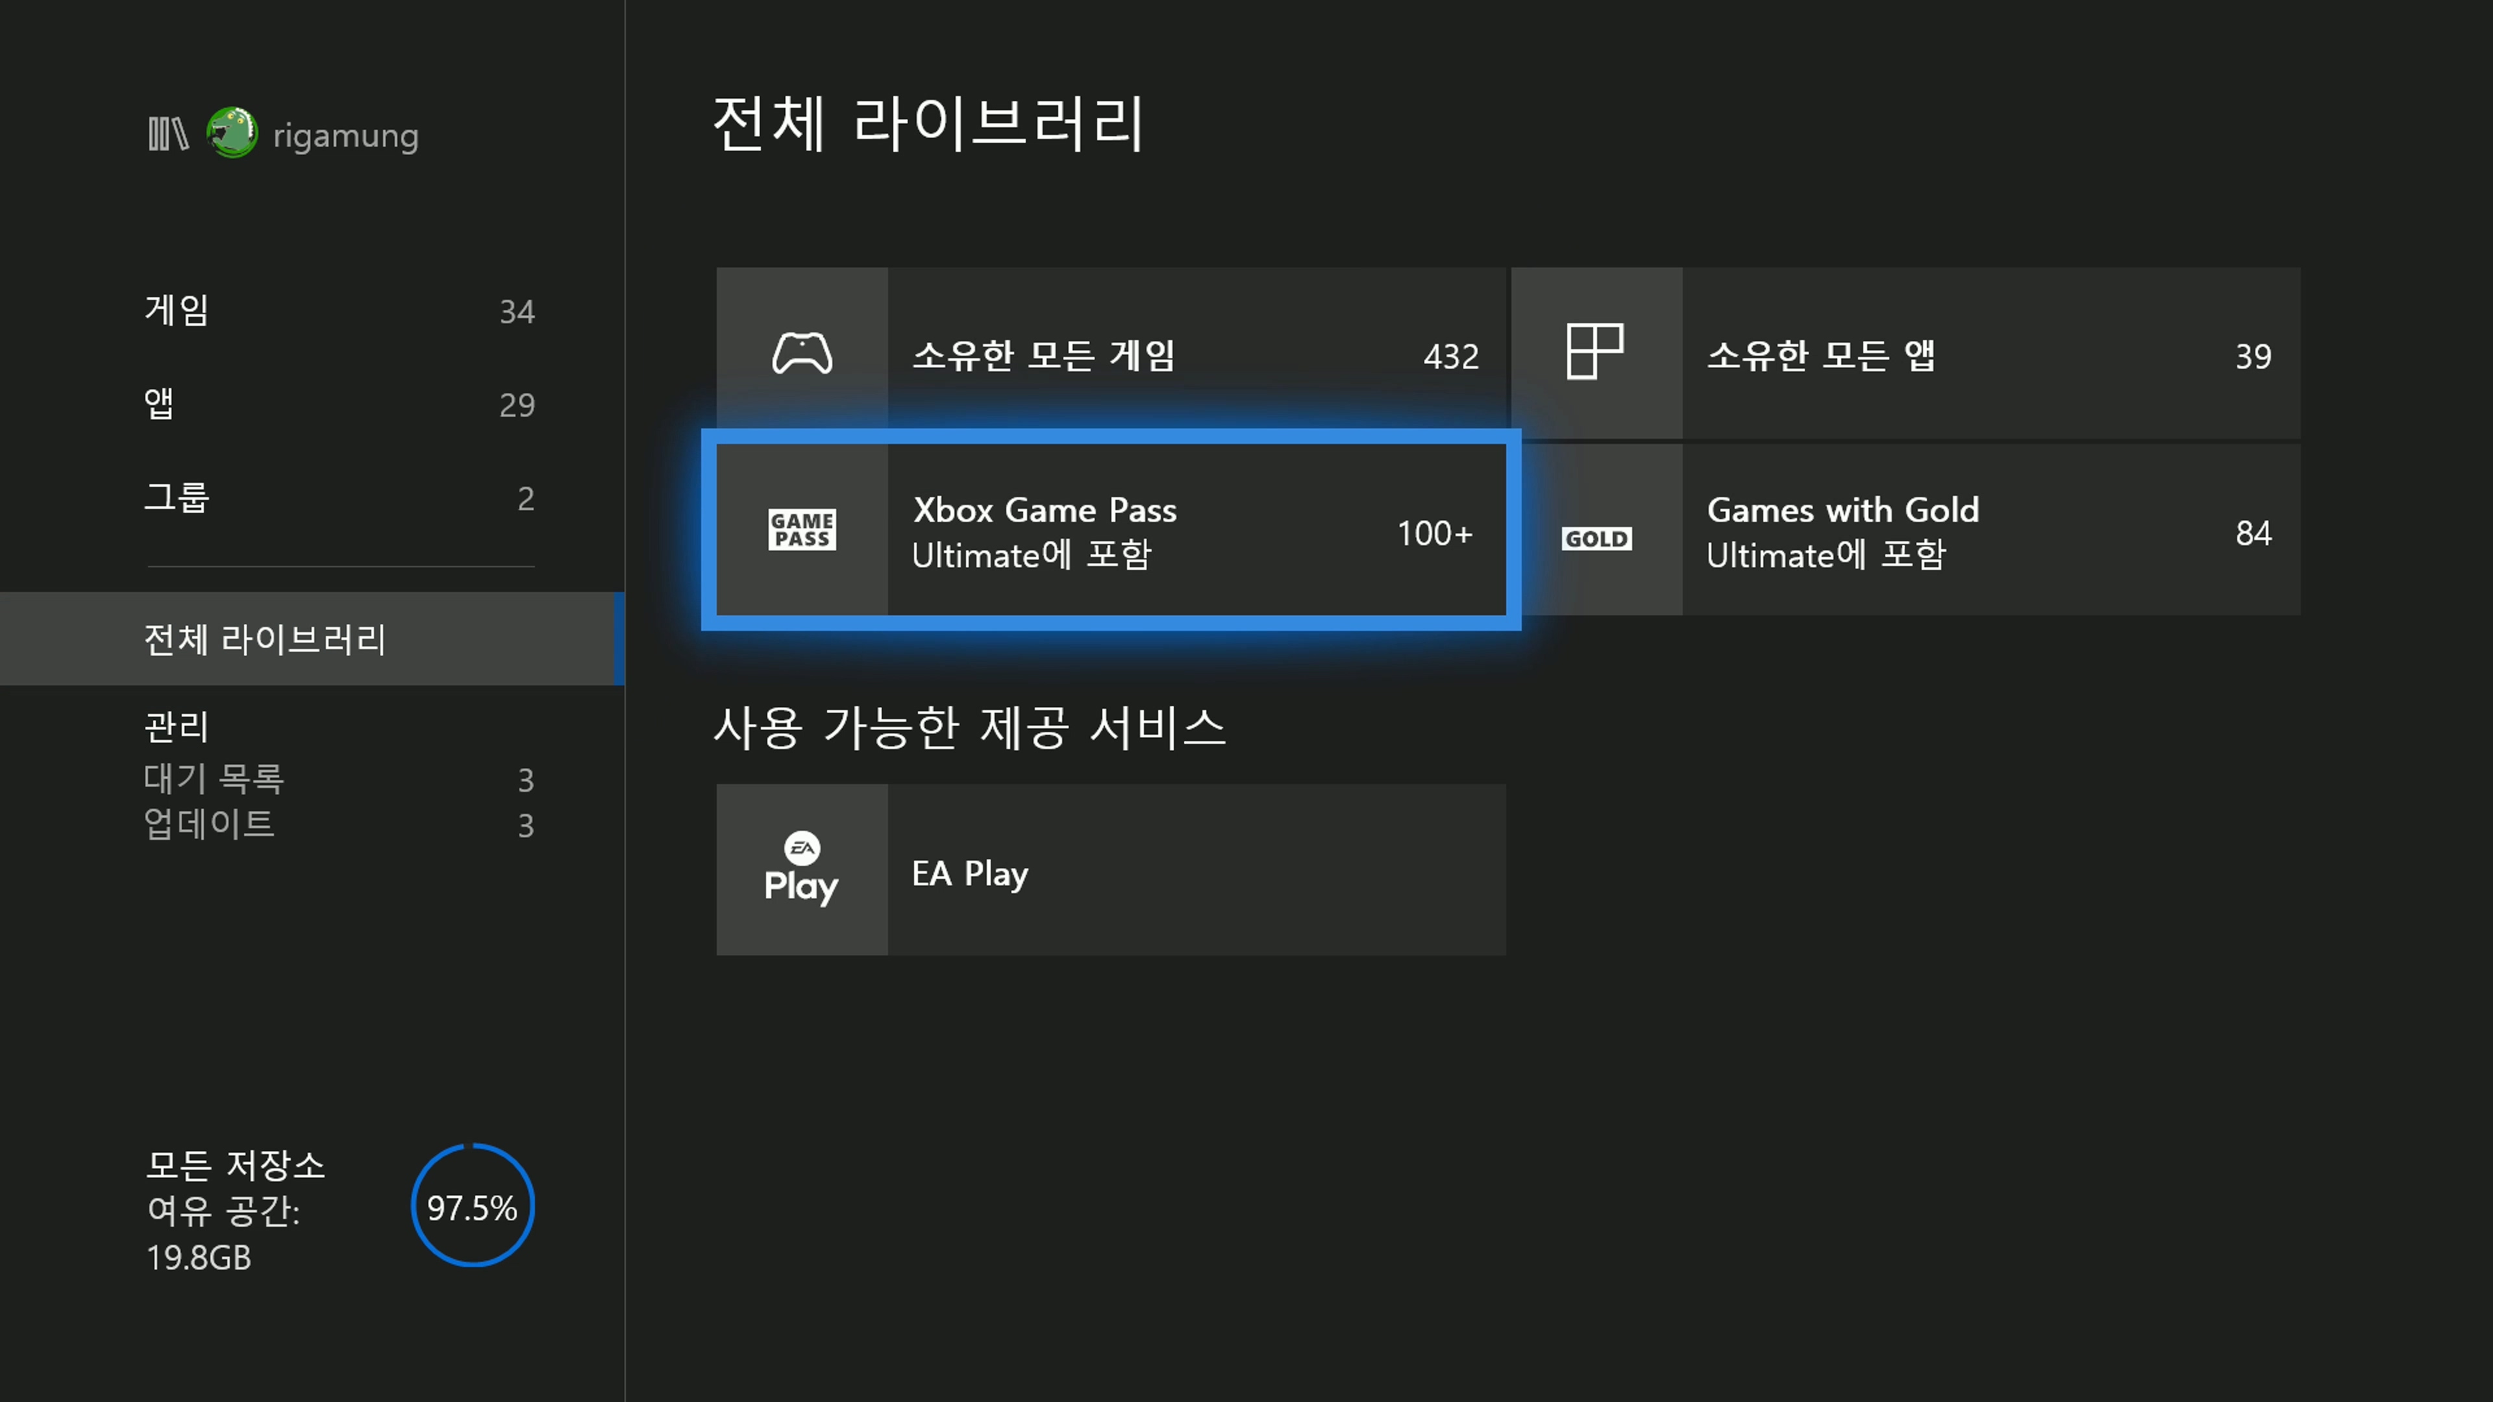The image size is (2493, 1402).
Task: Select the 앱 menu item
Action: pos(339,404)
